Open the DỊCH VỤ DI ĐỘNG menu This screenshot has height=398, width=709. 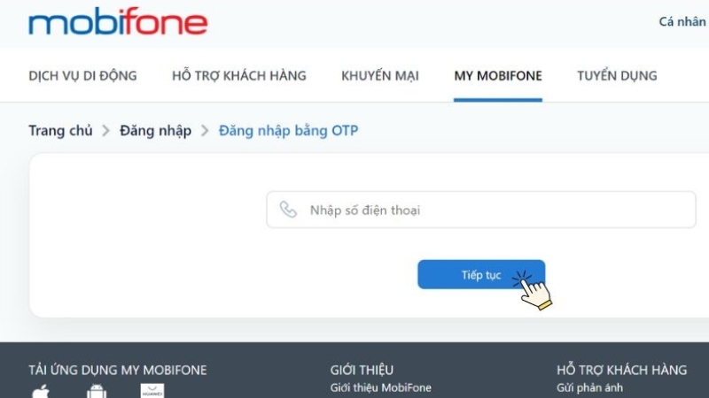(x=82, y=75)
